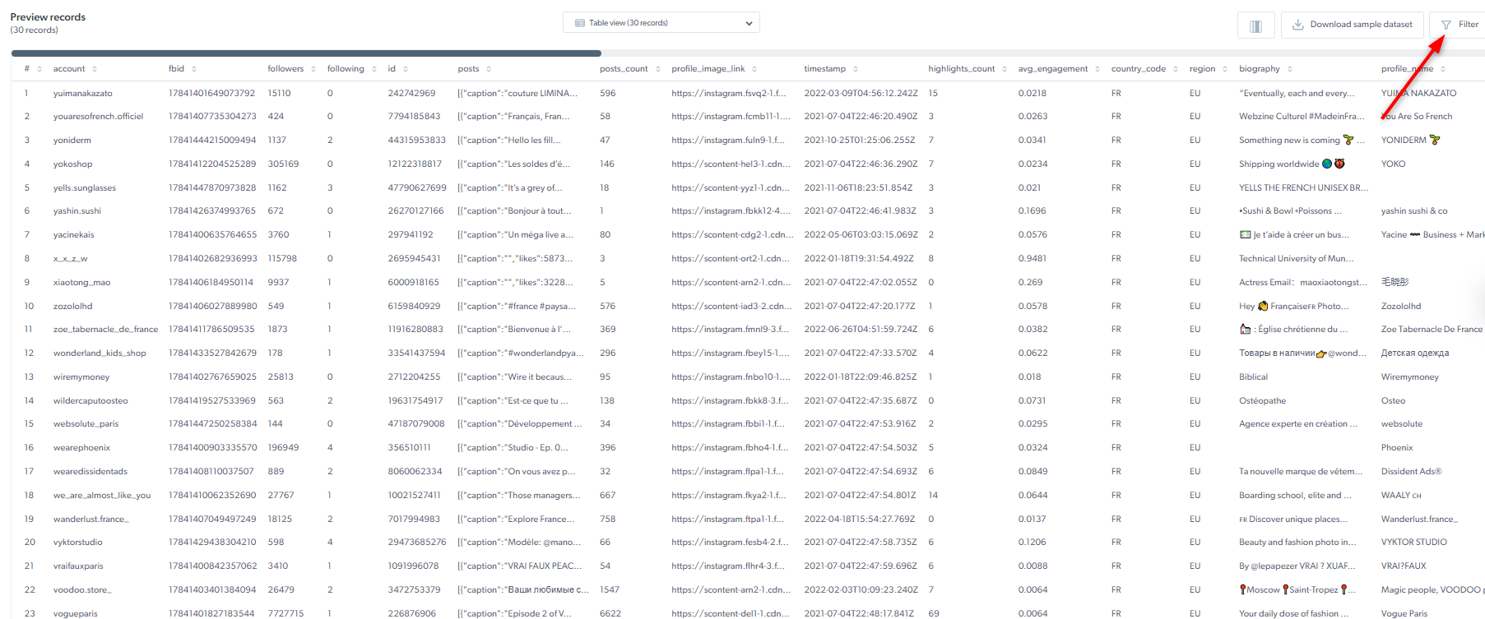The width and height of the screenshot is (1485, 619).
Task: Click the sort arrows next to account
Action: tap(95, 69)
